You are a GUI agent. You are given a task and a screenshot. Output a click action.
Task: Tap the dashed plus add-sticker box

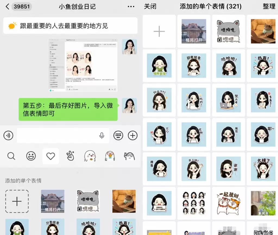click(17, 201)
